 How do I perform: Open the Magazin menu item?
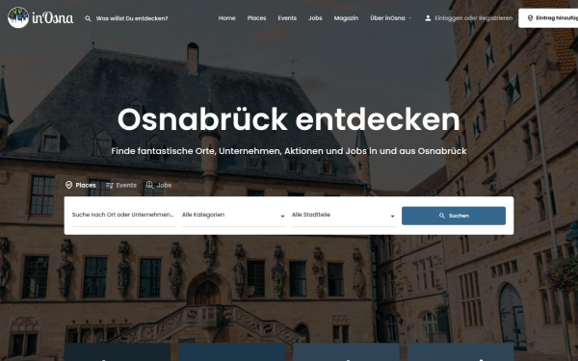(346, 18)
